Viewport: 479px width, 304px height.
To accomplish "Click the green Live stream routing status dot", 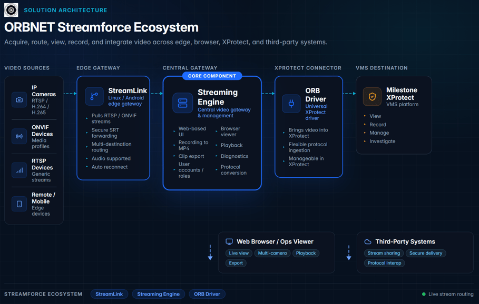I will click(x=424, y=294).
